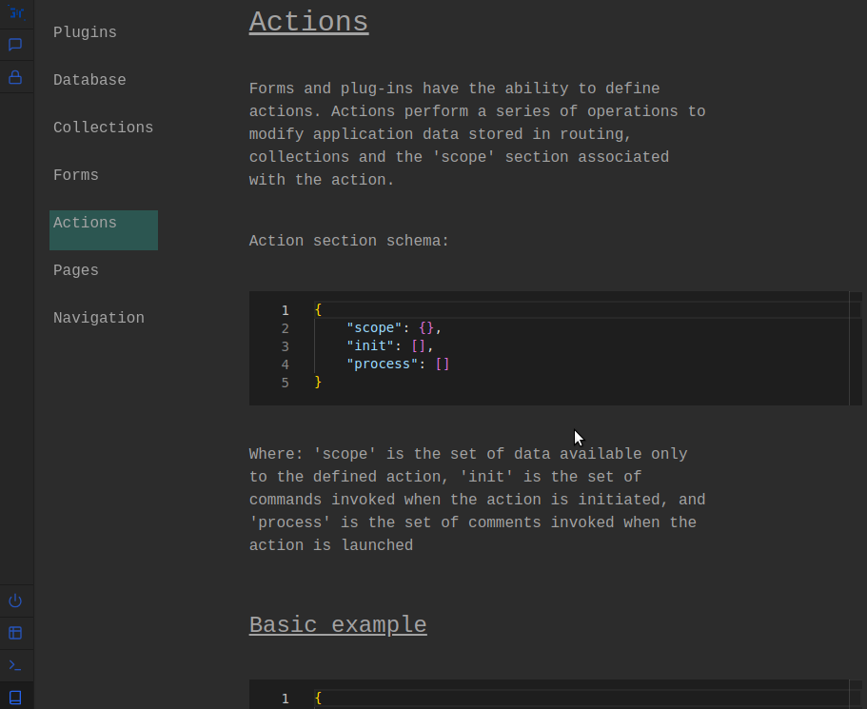Click the schema editor's right-edge scrollbar
This screenshot has height=709, width=867.
coord(855,348)
